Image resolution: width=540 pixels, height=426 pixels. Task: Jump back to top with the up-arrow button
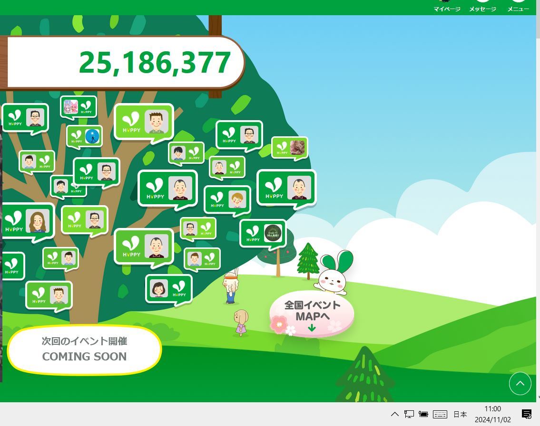click(x=520, y=383)
